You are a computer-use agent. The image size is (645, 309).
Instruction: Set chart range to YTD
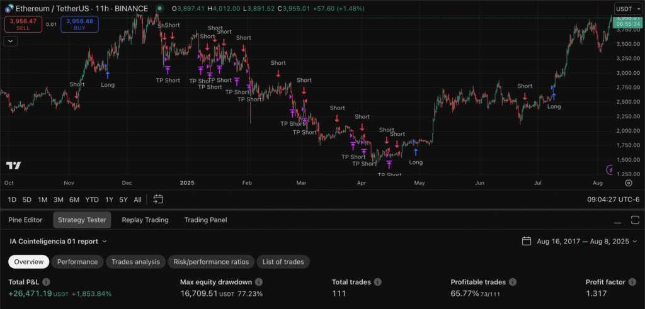click(92, 199)
